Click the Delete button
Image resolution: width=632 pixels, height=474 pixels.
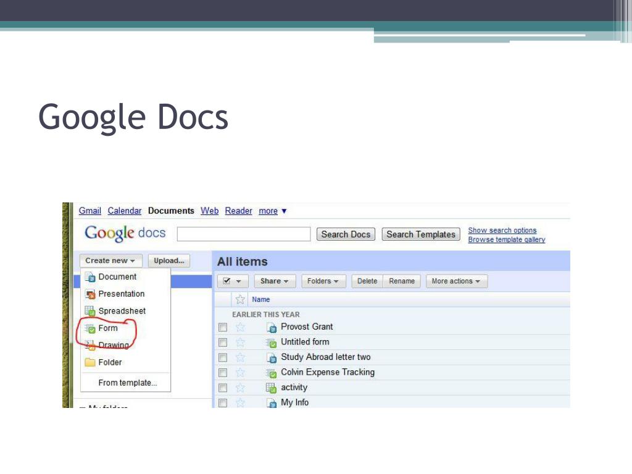[367, 281]
